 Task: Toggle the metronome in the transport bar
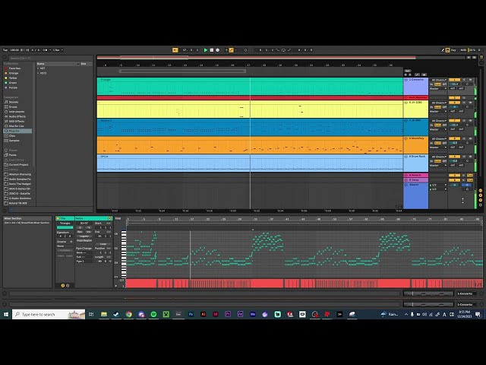click(x=46, y=50)
